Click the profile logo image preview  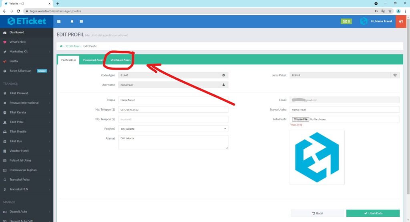(x=317, y=157)
